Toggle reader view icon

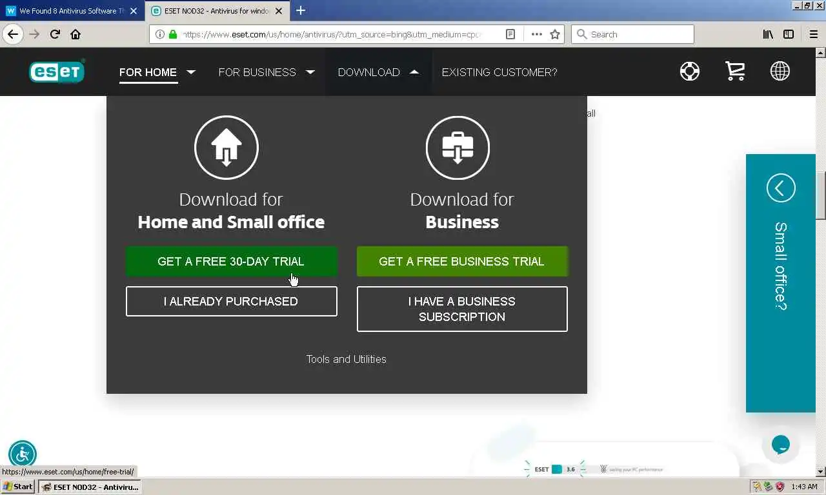pos(510,34)
